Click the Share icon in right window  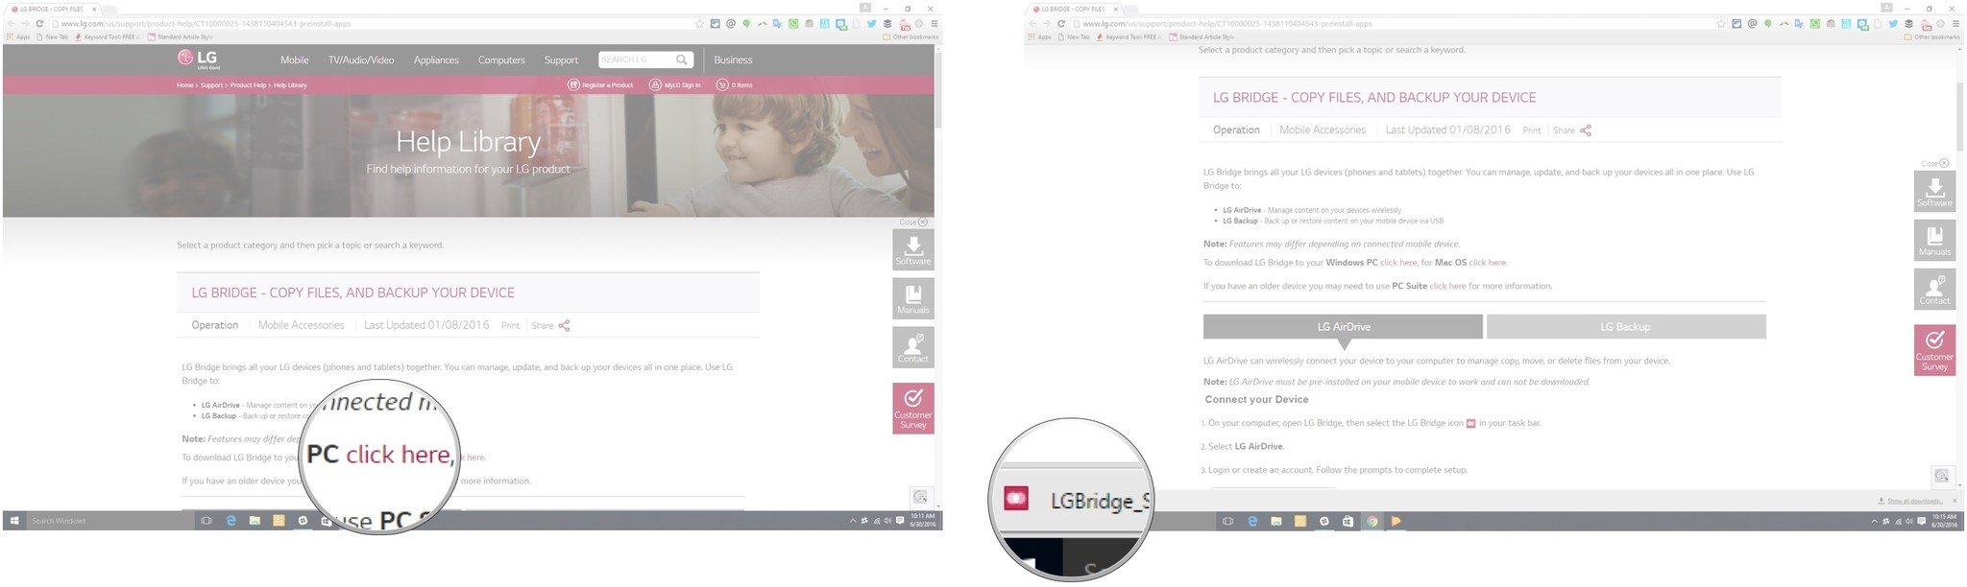pyautogui.click(x=1586, y=130)
